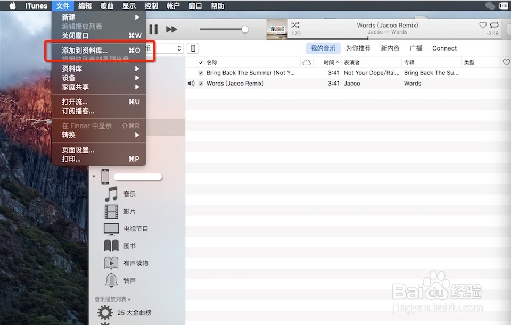Open the 歌曲 menu

107,5
